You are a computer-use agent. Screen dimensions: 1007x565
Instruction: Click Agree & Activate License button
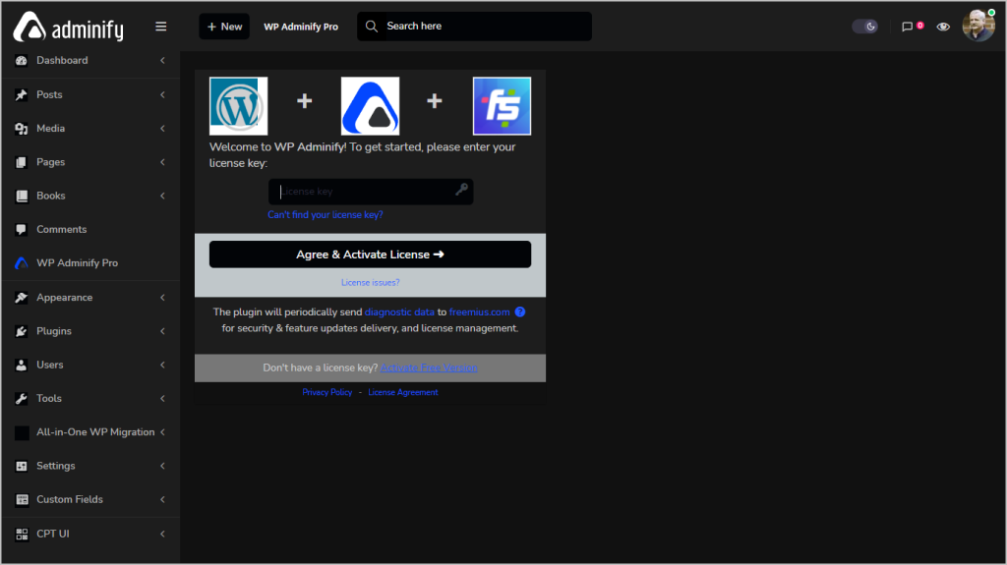[370, 254]
